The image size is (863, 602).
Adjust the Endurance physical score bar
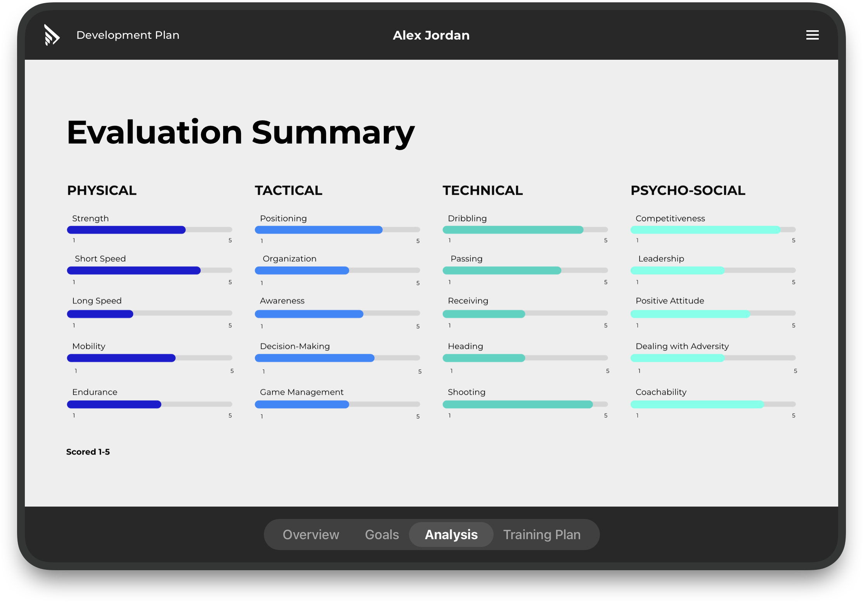point(158,403)
